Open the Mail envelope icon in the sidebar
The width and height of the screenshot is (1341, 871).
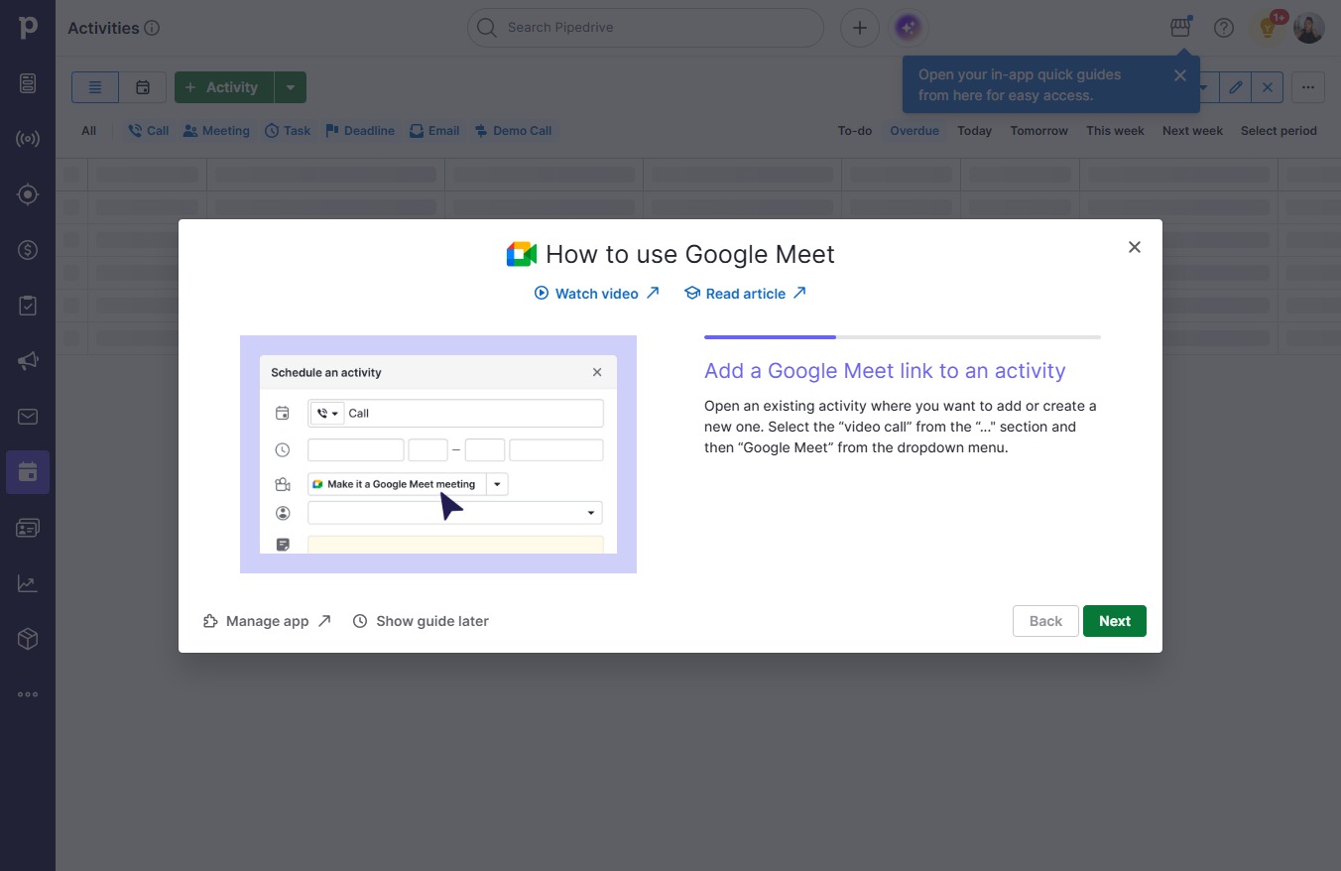coord(28,417)
